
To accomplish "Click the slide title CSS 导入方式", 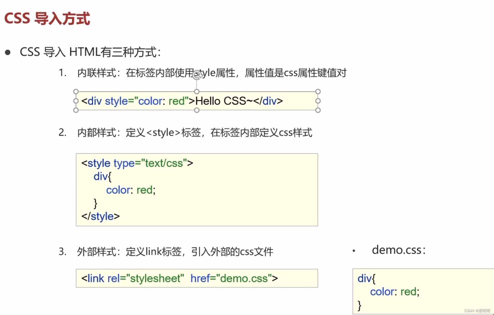I will 47,19.
